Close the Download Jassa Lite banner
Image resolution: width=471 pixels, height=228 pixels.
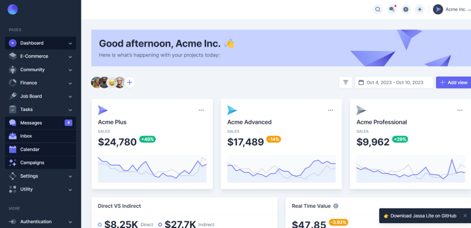click(465, 216)
